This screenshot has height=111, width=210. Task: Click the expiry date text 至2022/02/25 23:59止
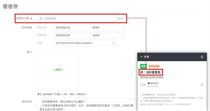coord(152,77)
